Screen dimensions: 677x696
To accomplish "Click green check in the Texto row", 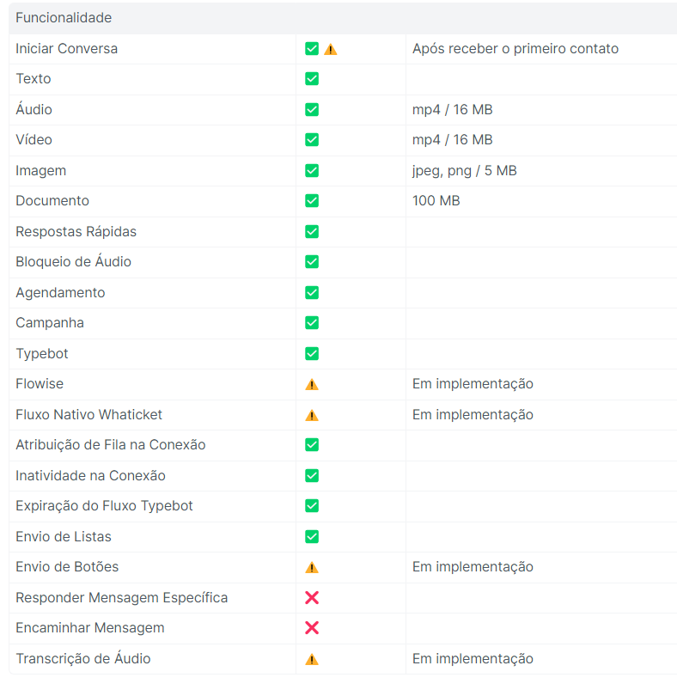I will tap(312, 79).
